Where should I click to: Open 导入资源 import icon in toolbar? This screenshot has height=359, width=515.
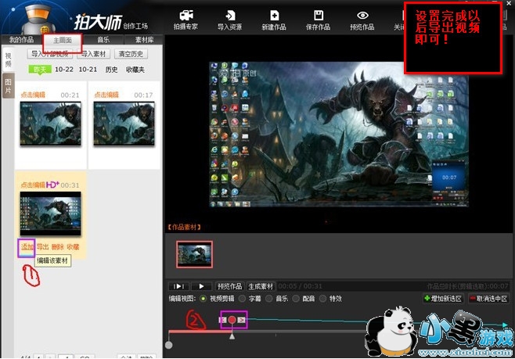(231, 15)
